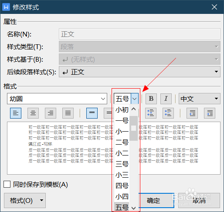Screen dimensions: 224x212
Task: Choose highlighted 五号 item in the list
Action: click(x=122, y=207)
